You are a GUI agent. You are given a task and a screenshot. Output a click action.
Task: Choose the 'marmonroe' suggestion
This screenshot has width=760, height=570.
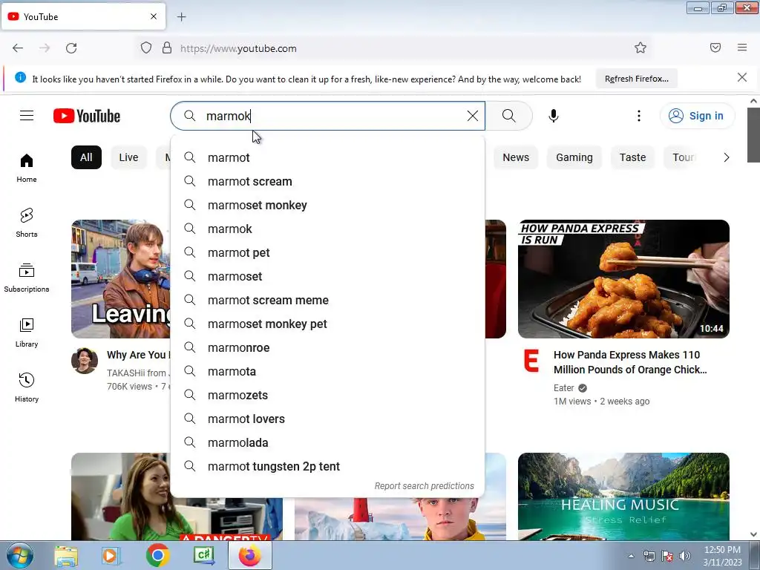tap(327, 347)
